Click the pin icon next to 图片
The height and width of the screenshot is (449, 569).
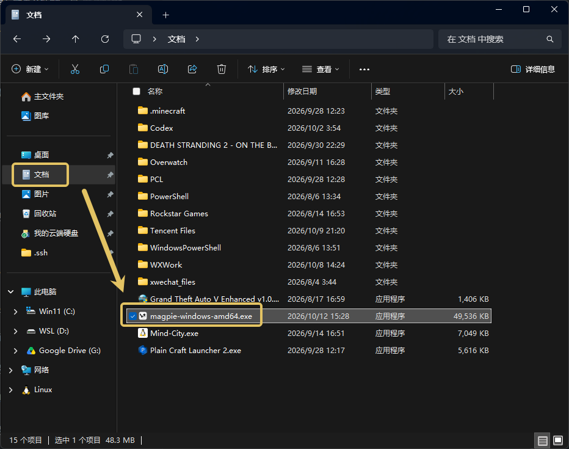[111, 194]
